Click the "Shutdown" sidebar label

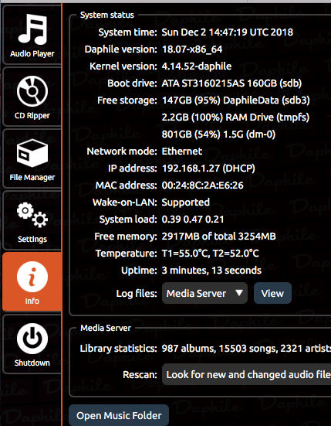[32, 363]
